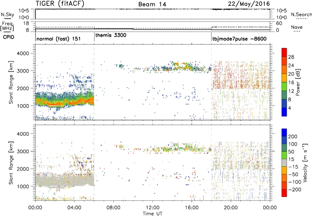
Task: Click the red -200 band of velocity bar
Action: point(284,193)
